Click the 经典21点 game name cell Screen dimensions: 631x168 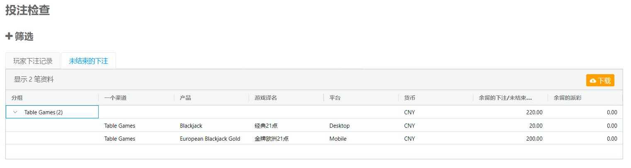pyautogui.click(x=266, y=126)
